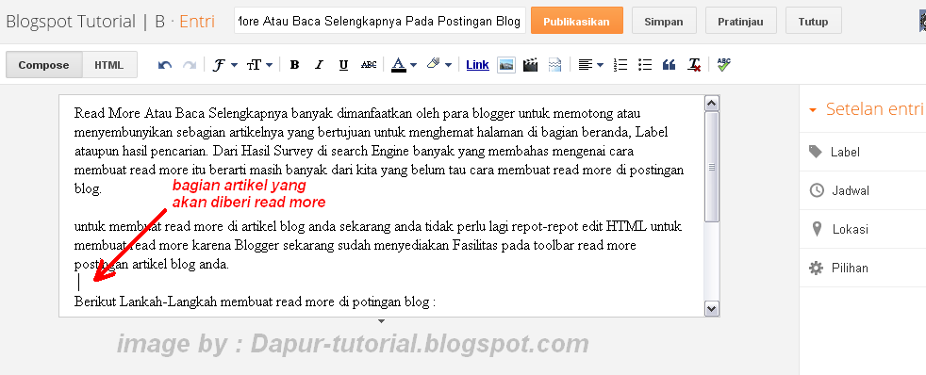The height and width of the screenshot is (375, 926).
Task: Open the text alignment dropdown
Action: tap(590, 65)
